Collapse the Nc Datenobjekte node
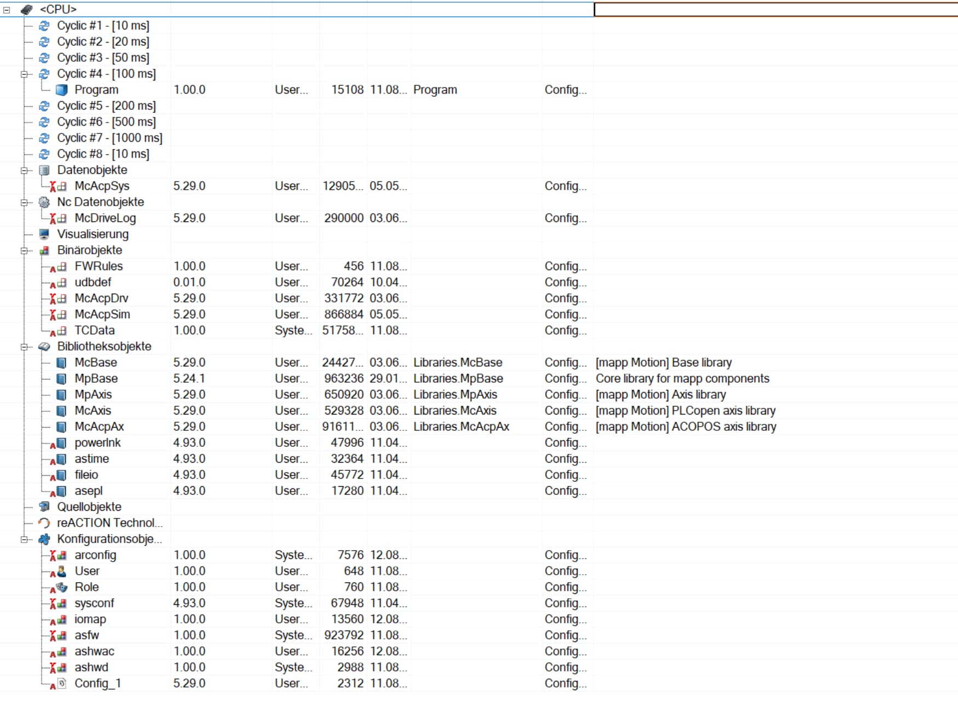The width and height of the screenshot is (958, 712). point(24,202)
